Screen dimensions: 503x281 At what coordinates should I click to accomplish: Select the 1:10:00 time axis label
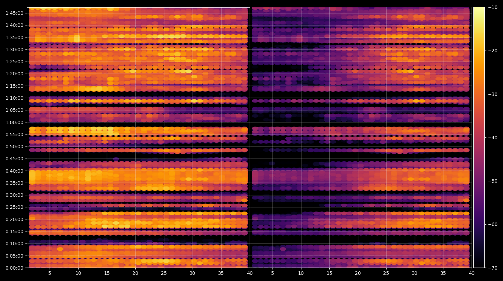coord(14,98)
